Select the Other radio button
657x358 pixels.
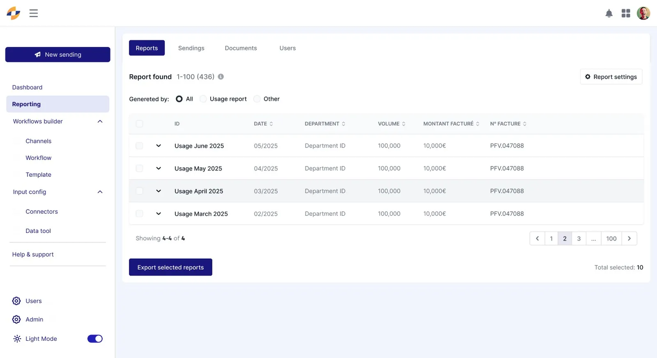pos(257,99)
